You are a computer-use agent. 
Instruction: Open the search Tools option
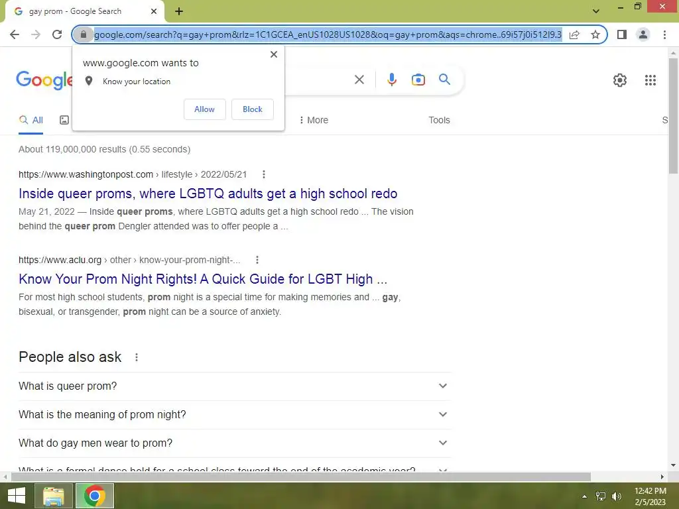[x=439, y=120]
